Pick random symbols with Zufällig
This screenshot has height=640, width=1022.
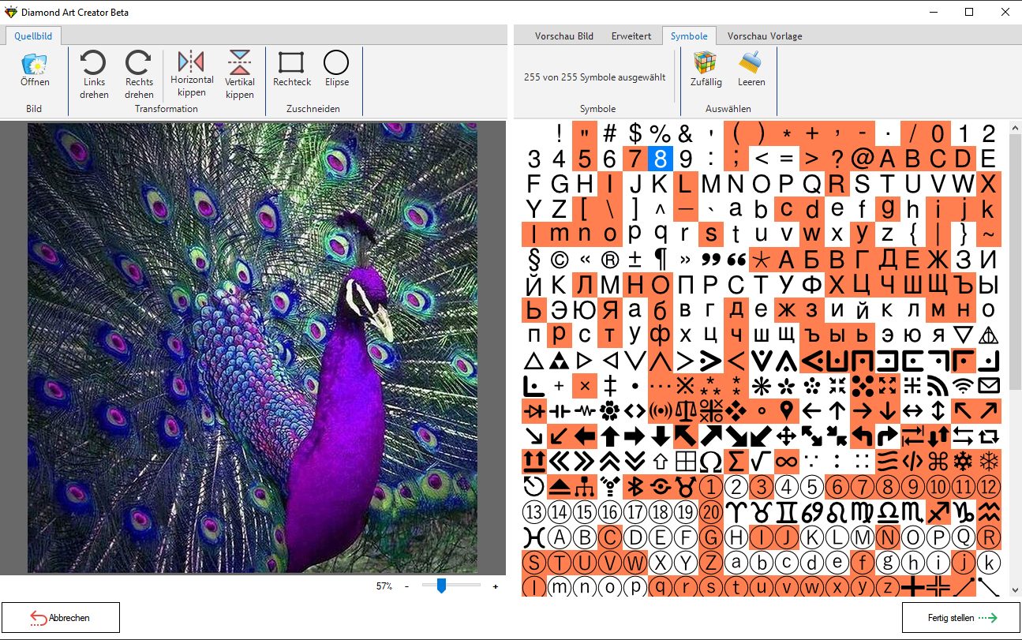pos(706,69)
